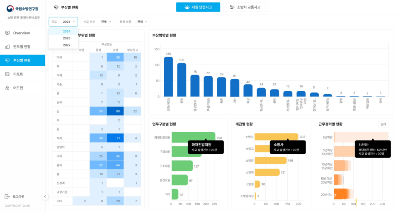Select 2022 from the year list
Screen dimensions: 398x213
[66, 45]
